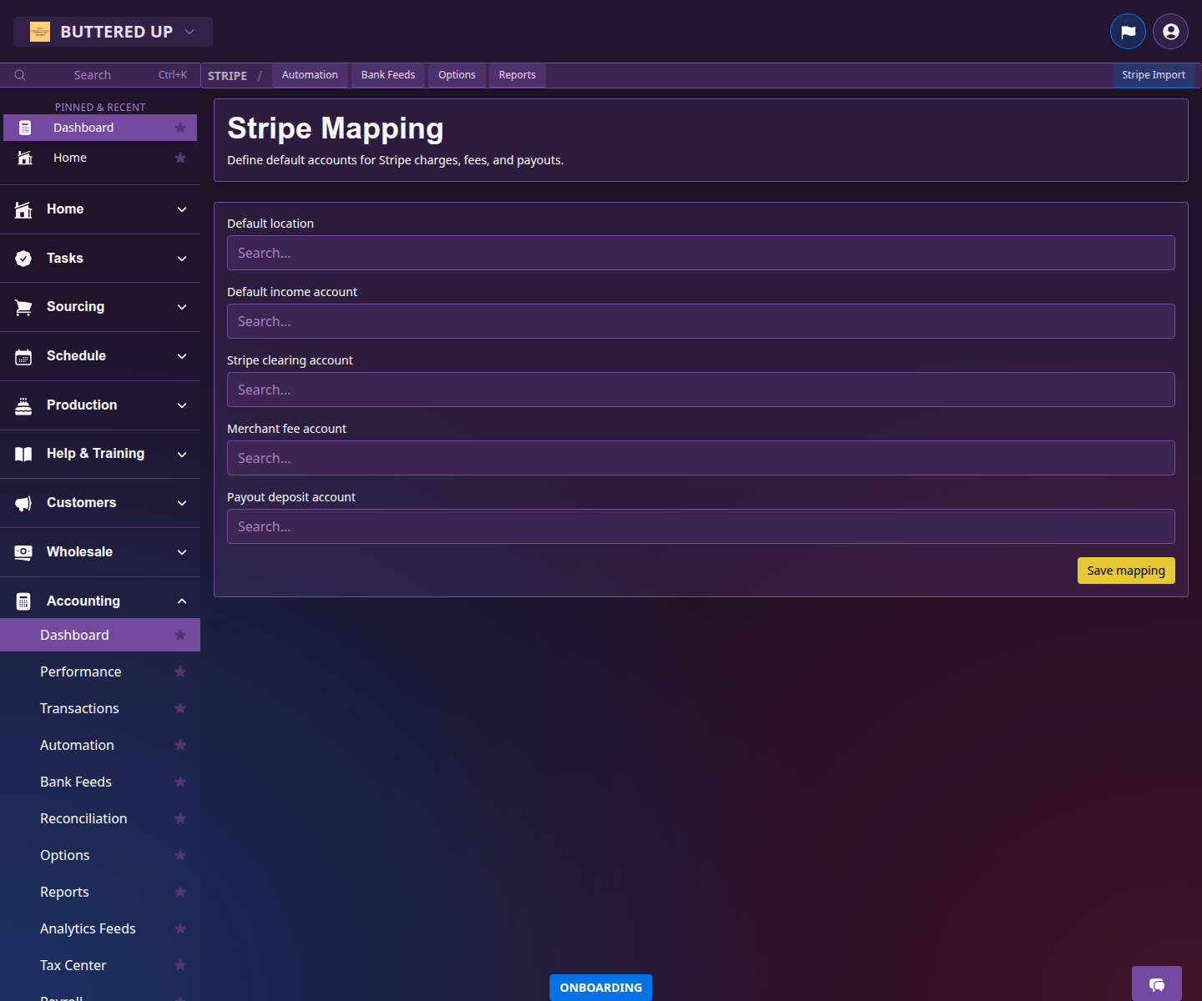Image resolution: width=1202 pixels, height=1001 pixels.
Task: Click the Save mapping button
Action: tap(1125, 571)
